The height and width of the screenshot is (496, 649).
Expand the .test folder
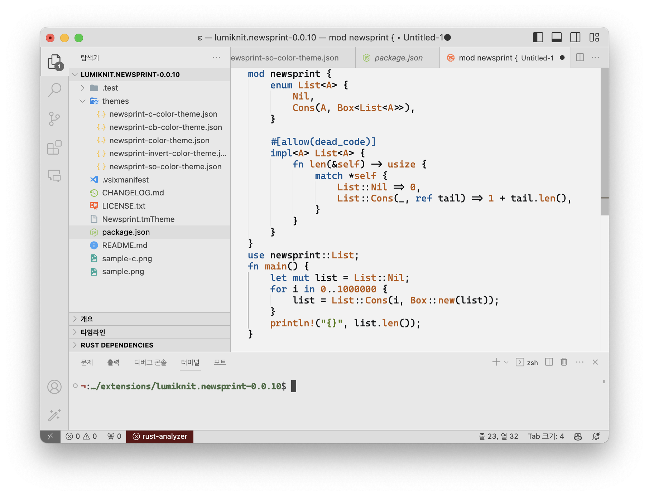pos(149,88)
